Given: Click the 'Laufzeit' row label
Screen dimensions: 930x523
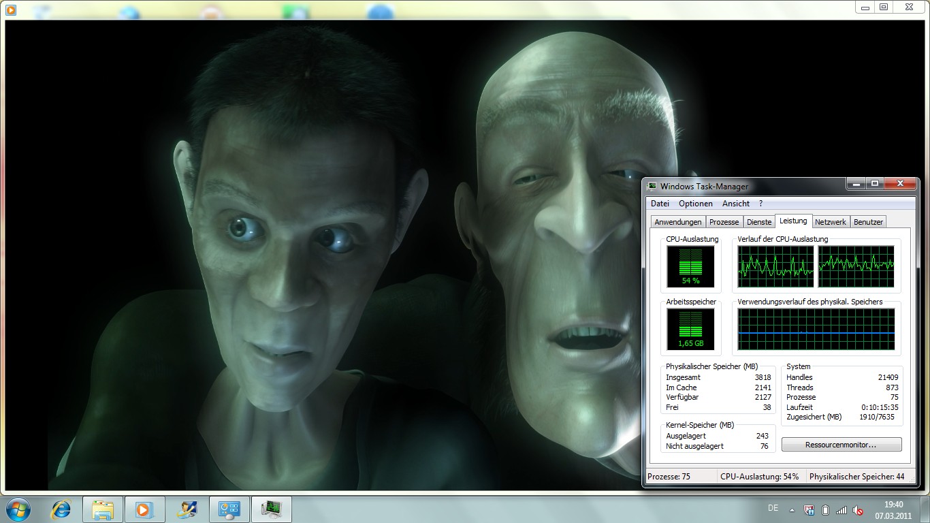Looking at the screenshot, I should point(799,407).
